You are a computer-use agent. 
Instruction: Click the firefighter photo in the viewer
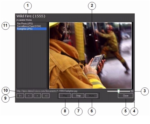90,56
